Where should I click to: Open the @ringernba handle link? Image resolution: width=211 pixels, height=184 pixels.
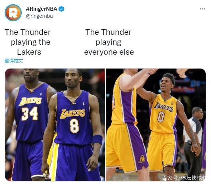pos(39,16)
